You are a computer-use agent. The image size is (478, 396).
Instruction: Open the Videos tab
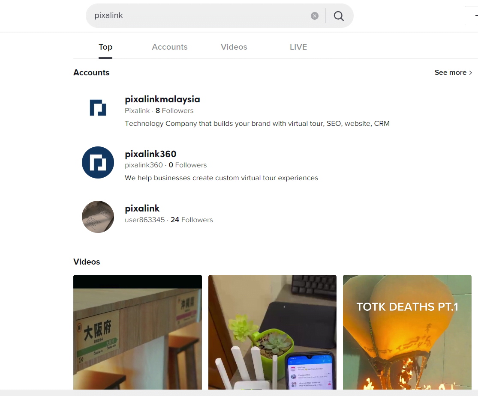tap(234, 47)
